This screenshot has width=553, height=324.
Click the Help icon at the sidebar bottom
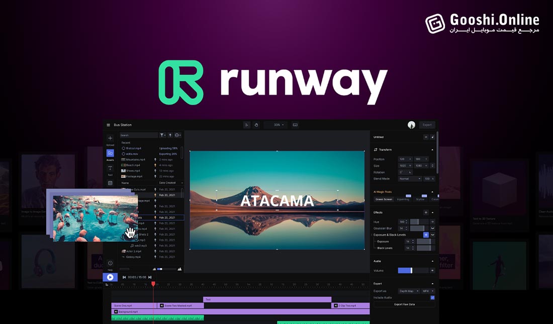click(x=111, y=262)
